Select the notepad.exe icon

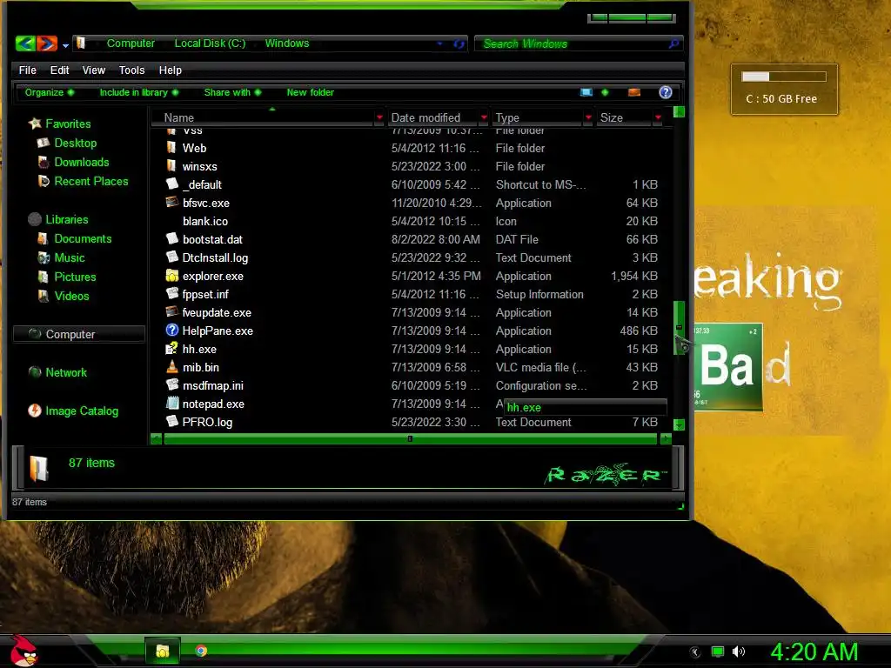pos(171,404)
